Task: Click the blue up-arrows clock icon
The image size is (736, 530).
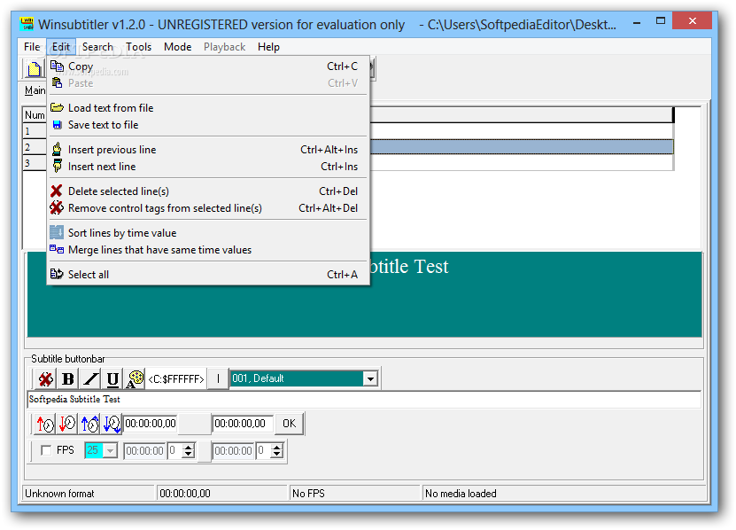Action: click(89, 424)
